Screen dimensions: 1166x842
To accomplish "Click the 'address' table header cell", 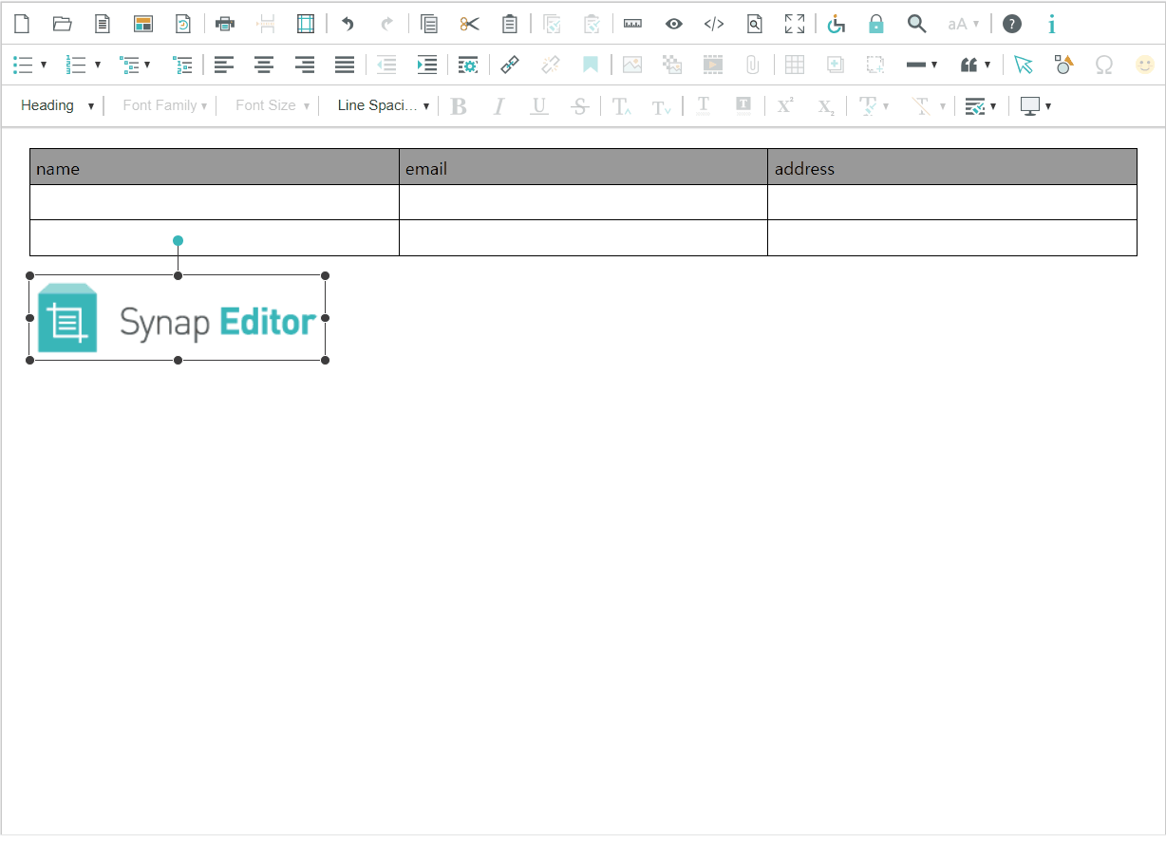I will point(952,167).
